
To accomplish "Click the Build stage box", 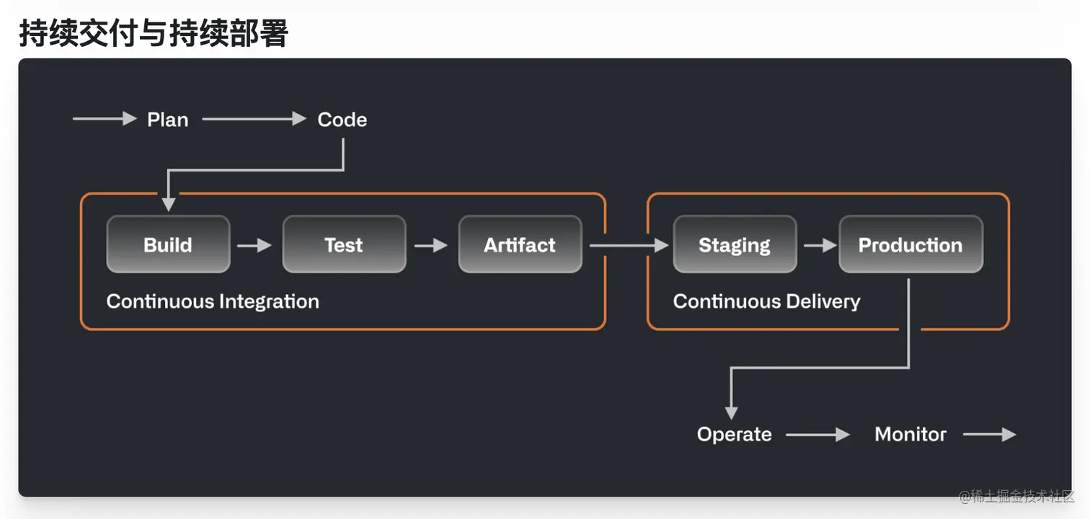I will [168, 244].
